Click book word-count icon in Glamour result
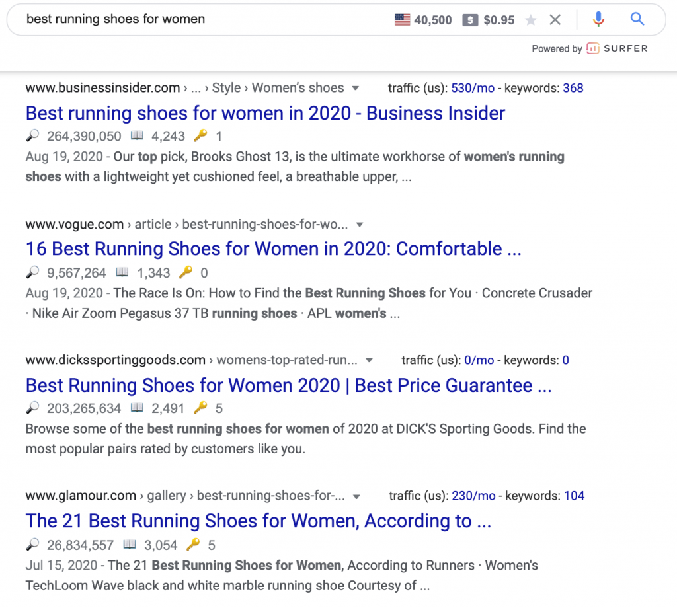The width and height of the screenshot is (677, 608). (x=130, y=545)
